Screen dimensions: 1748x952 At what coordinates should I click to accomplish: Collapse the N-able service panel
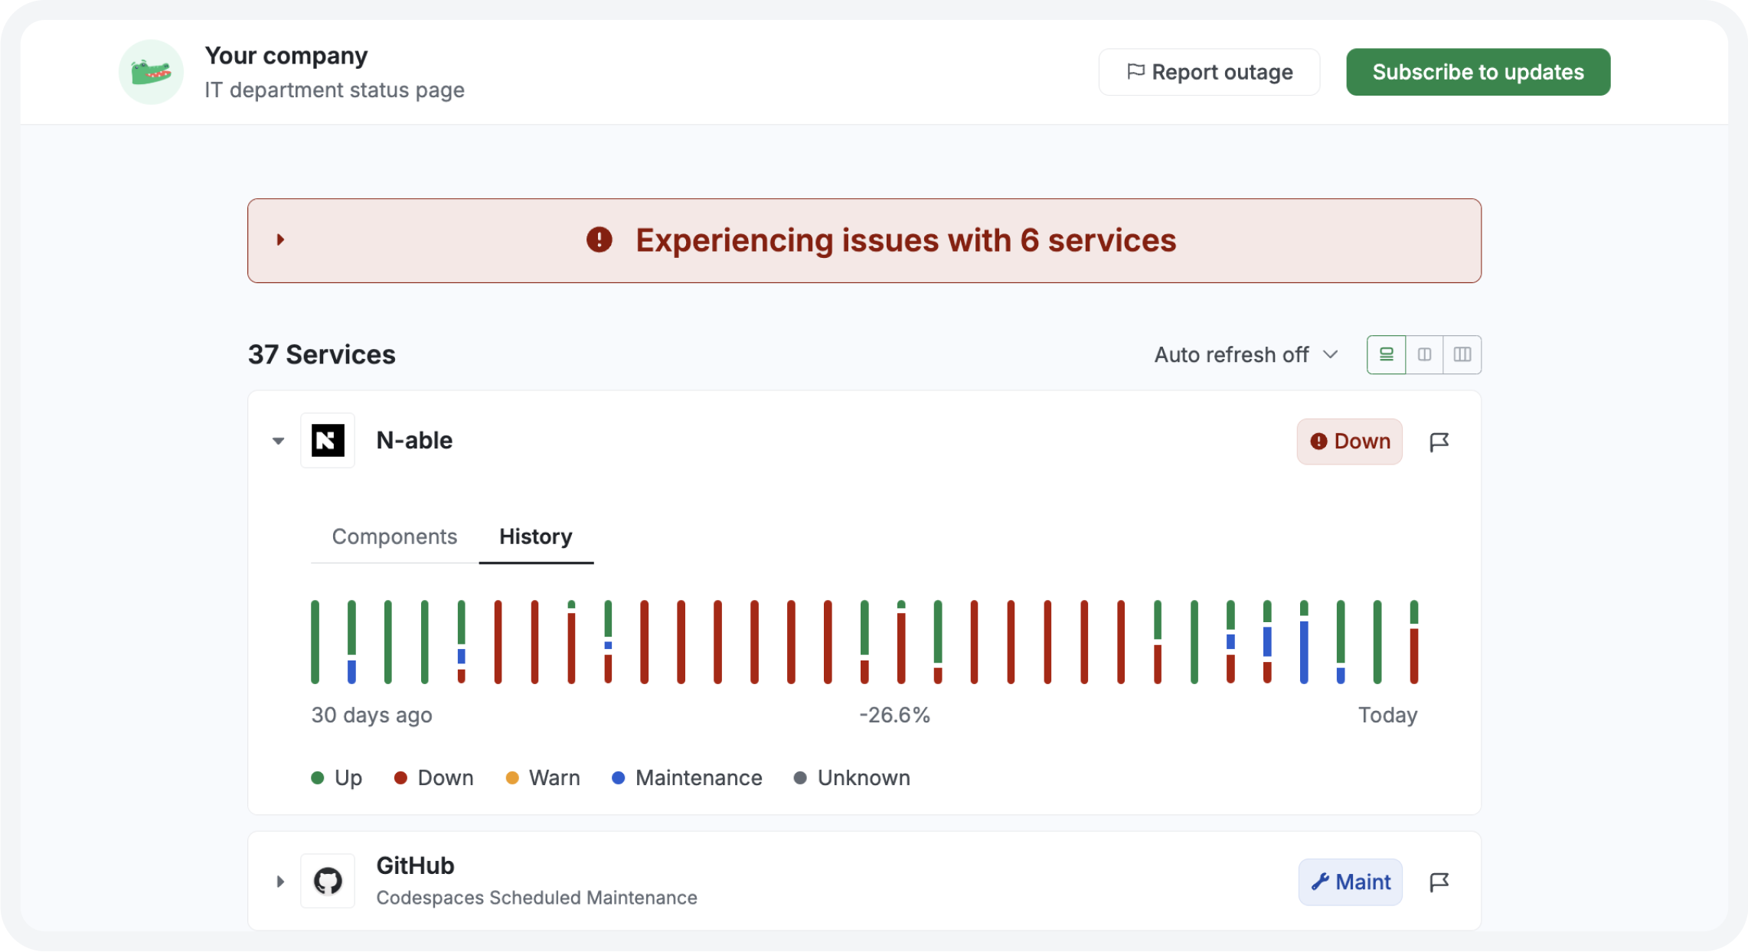tap(277, 441)
